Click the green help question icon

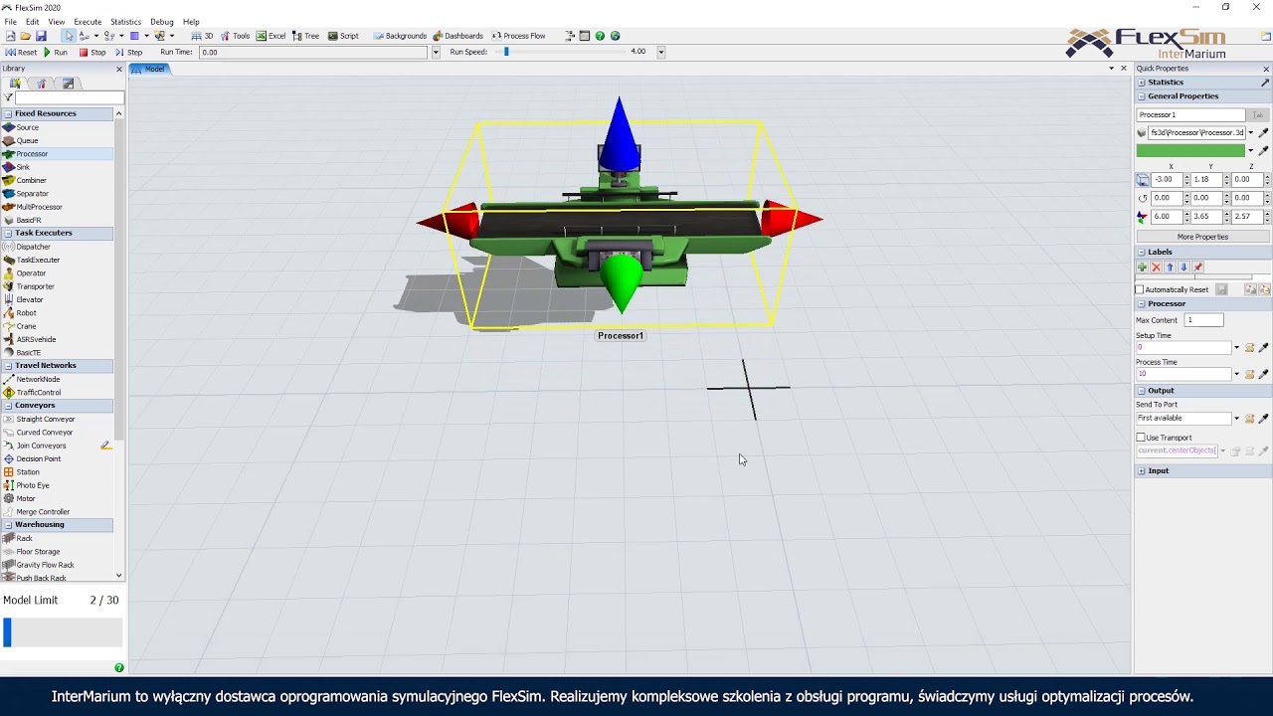tap(600, 36)
